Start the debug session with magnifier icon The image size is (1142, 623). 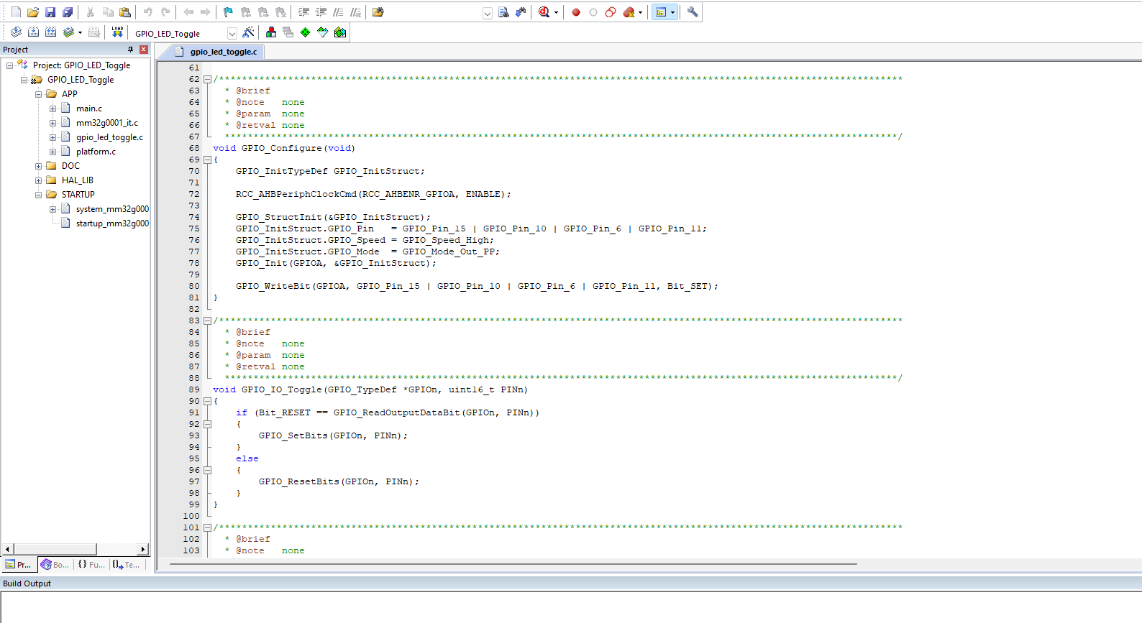[x=544, y=12]
